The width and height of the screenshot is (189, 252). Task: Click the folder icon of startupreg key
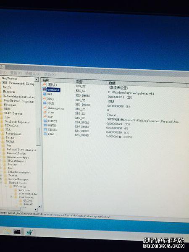click(x=16, y=197)
